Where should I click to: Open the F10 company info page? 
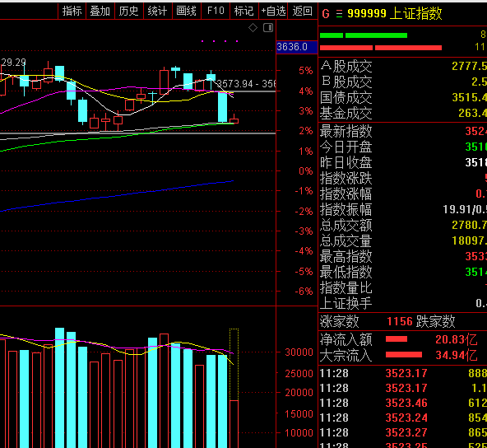click(216, 12)
